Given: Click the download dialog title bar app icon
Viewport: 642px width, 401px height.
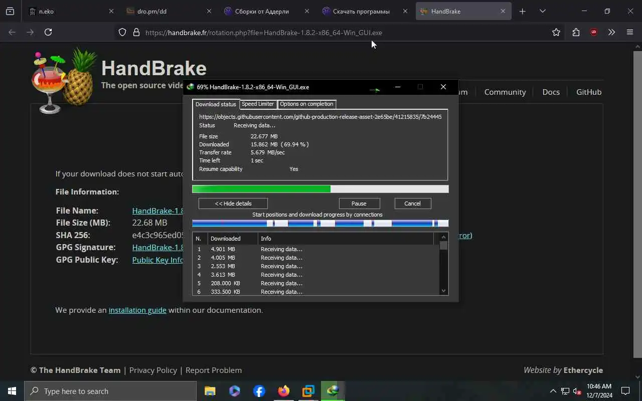Looking at the screenshot, I should pos(191,87).
